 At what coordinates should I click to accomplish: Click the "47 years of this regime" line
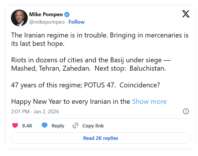pyautogui.click(x=86, y=85)
